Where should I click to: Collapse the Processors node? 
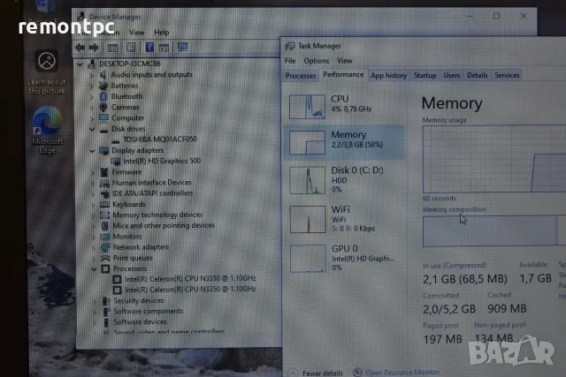pos(94,269)
